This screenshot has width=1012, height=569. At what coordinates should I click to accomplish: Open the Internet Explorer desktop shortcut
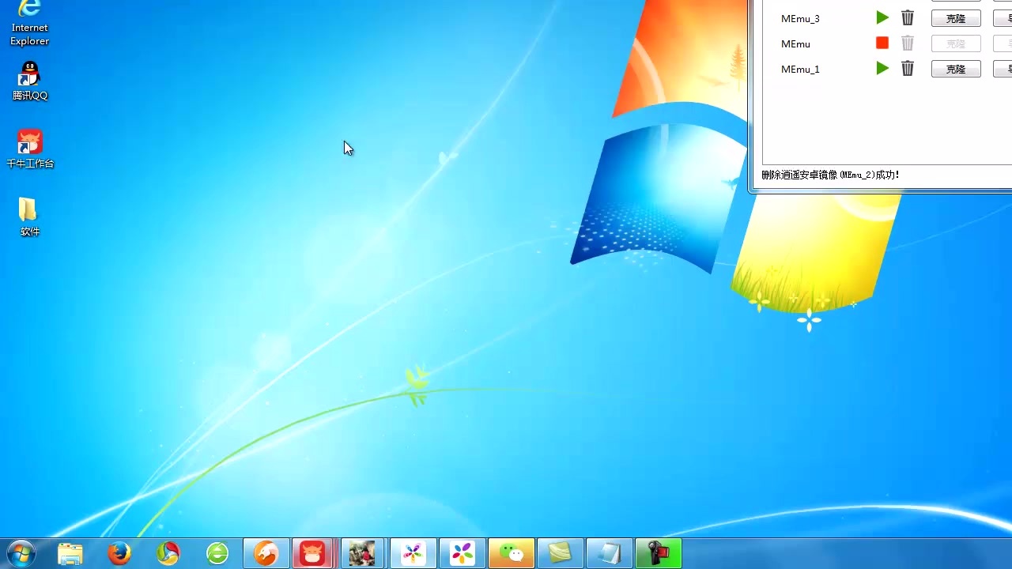pyautogui.click(x=29, y=22)
